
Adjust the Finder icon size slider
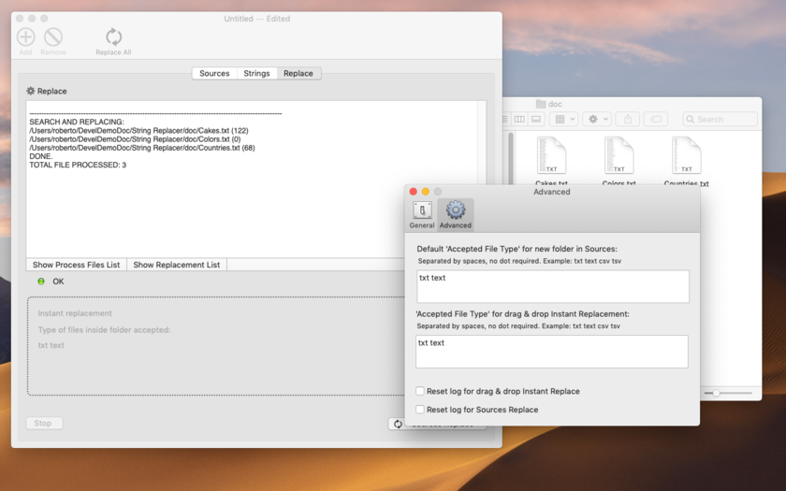(x=717, y=394)
